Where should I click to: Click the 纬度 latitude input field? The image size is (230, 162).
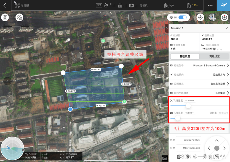(188, 140)
